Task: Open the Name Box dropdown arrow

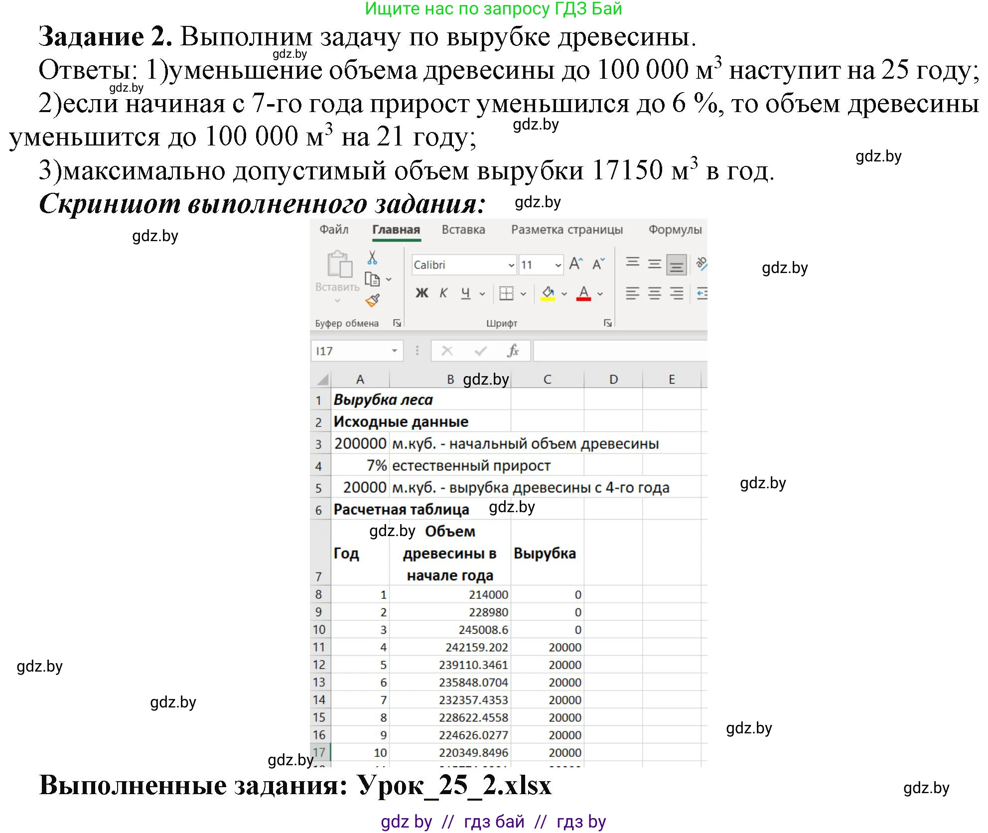Action: tap(394, 351)
